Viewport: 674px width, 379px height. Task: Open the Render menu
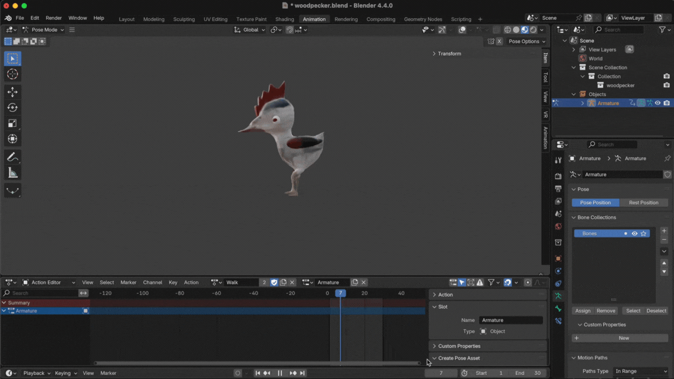pos(54,18)
